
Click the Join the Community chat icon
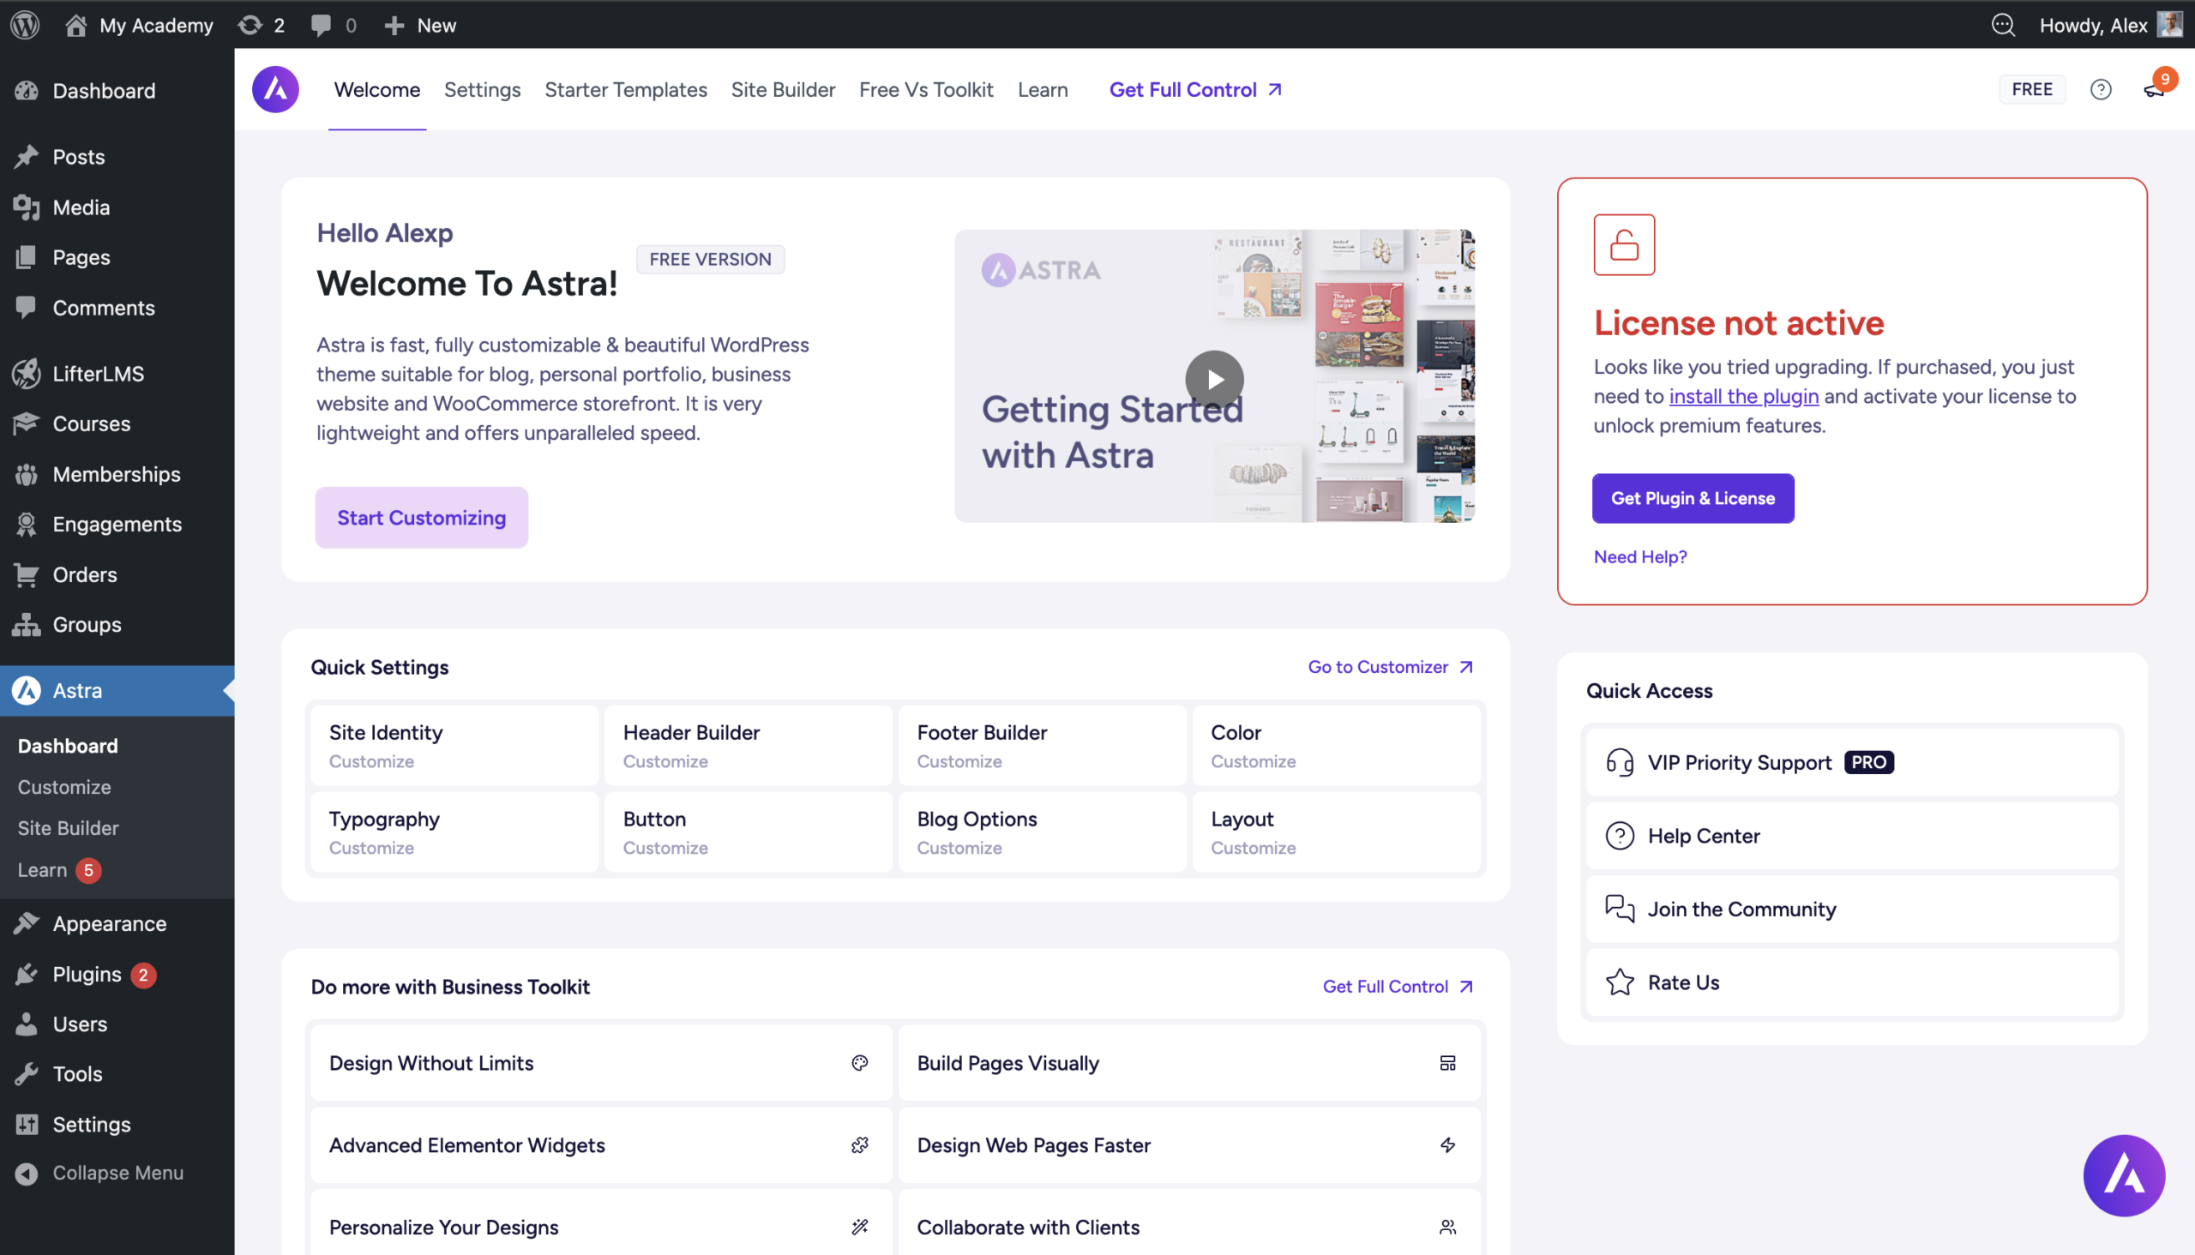point(1619,909)
